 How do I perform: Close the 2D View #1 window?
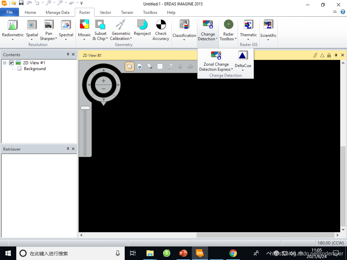343,55
